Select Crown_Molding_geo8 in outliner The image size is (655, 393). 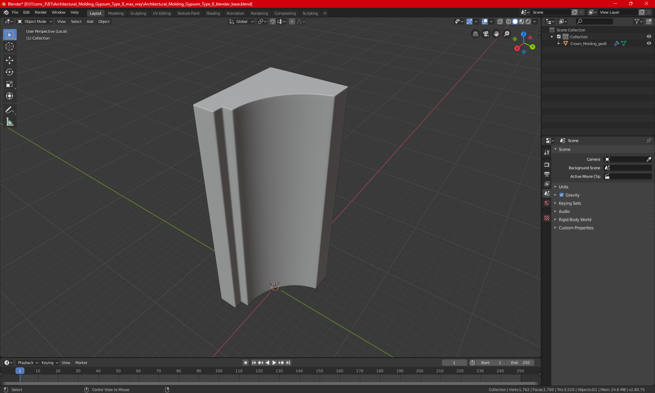pyautogui.click(x=588, y=44)
